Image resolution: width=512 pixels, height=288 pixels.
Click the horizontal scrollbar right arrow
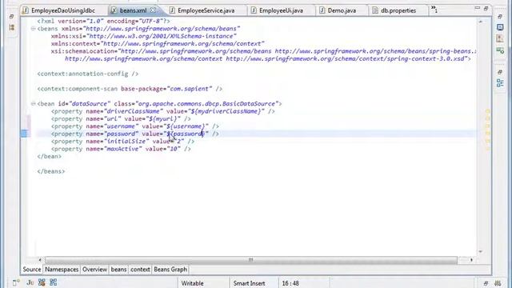(471, 260)
